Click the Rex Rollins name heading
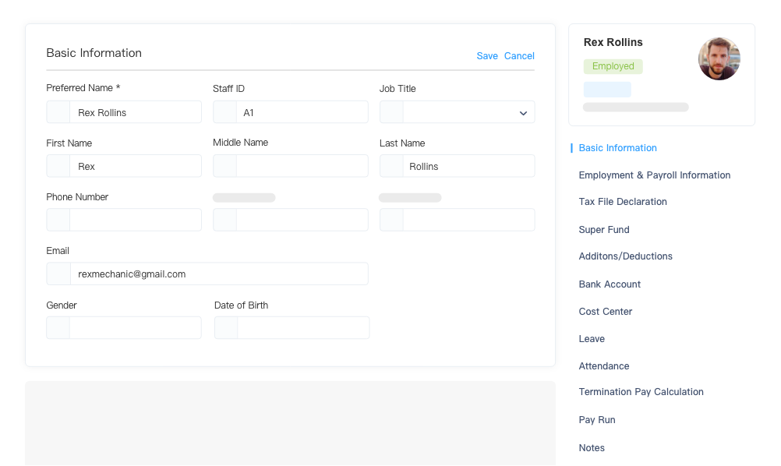Viewport: 781px width, 466px height. click(x=613, y=42)
